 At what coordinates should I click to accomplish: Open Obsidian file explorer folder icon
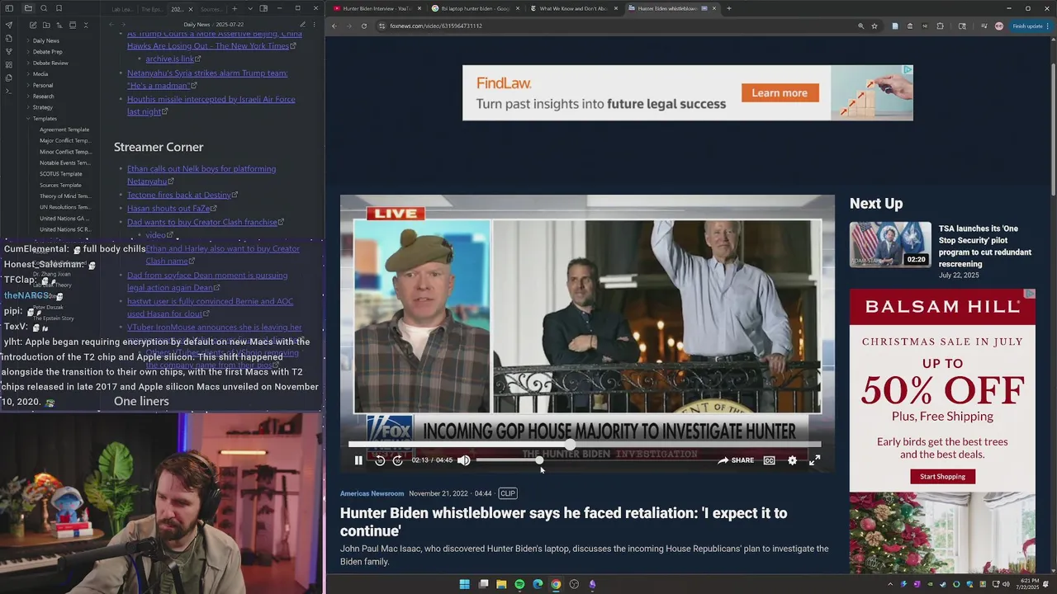[28, 8]
